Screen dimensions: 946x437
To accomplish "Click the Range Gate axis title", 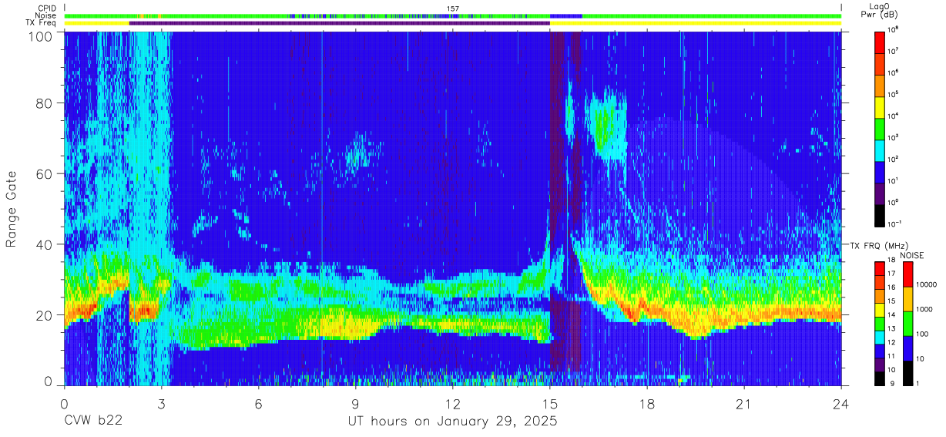I will tap(12, 208).
